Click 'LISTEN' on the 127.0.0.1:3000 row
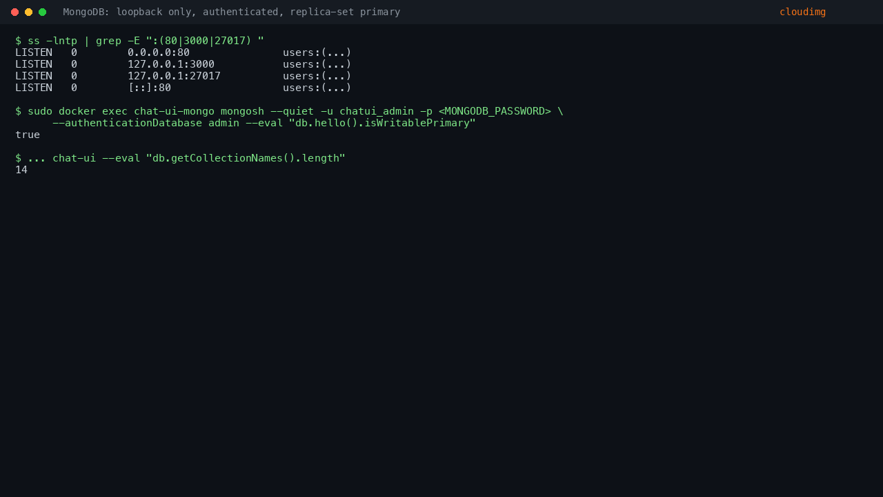 [34, 64]
